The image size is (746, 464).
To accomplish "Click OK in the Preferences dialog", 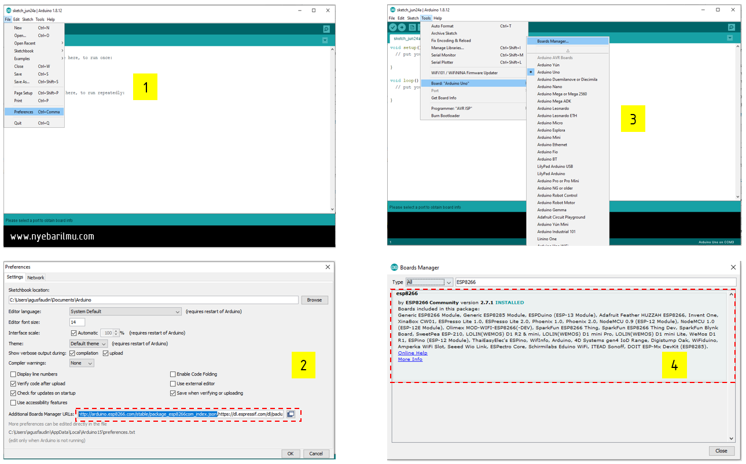I will click(x=291, y=454).
